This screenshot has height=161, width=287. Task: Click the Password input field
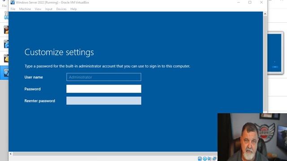pyautogui.click(x=104, y=89)
